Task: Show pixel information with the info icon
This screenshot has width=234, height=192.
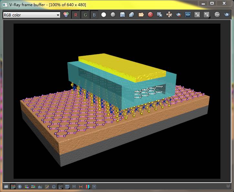Action: tap(20, 187)
